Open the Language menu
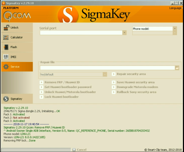Viewport: 184px width, 152px height. 176,8
